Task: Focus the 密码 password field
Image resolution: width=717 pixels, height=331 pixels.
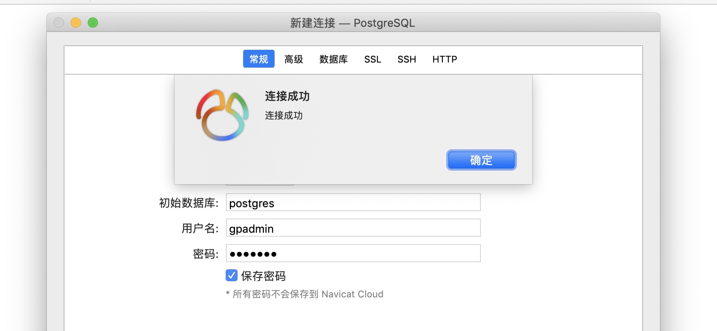Action: [353, 253]
